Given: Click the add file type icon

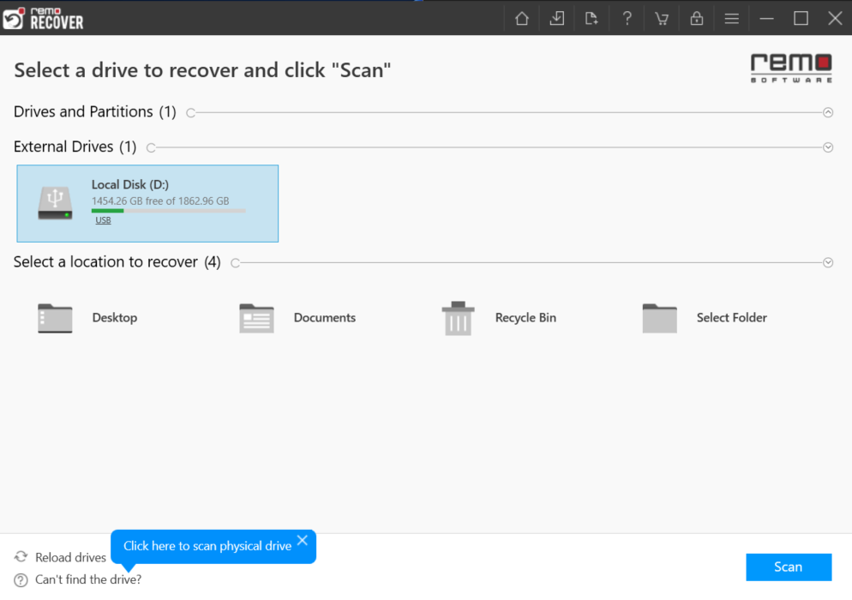Looking at the screenshot, I should 591,19.
